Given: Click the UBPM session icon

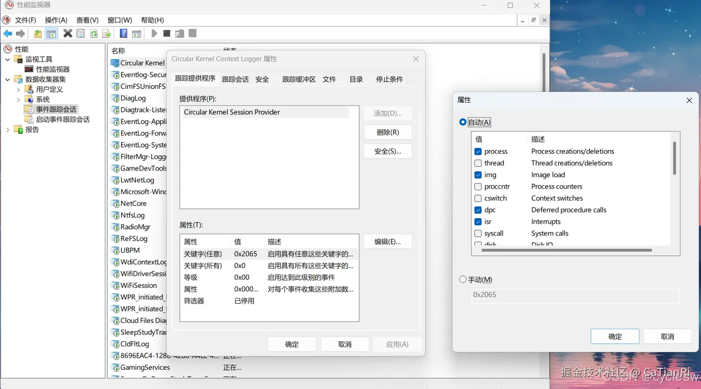Looking at the screenshot, I should [x=115, y=251].
